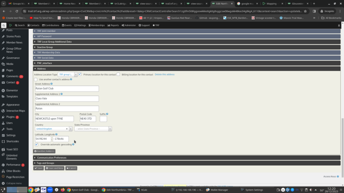Click the Postal Code input field

click(x=87, y=119)
